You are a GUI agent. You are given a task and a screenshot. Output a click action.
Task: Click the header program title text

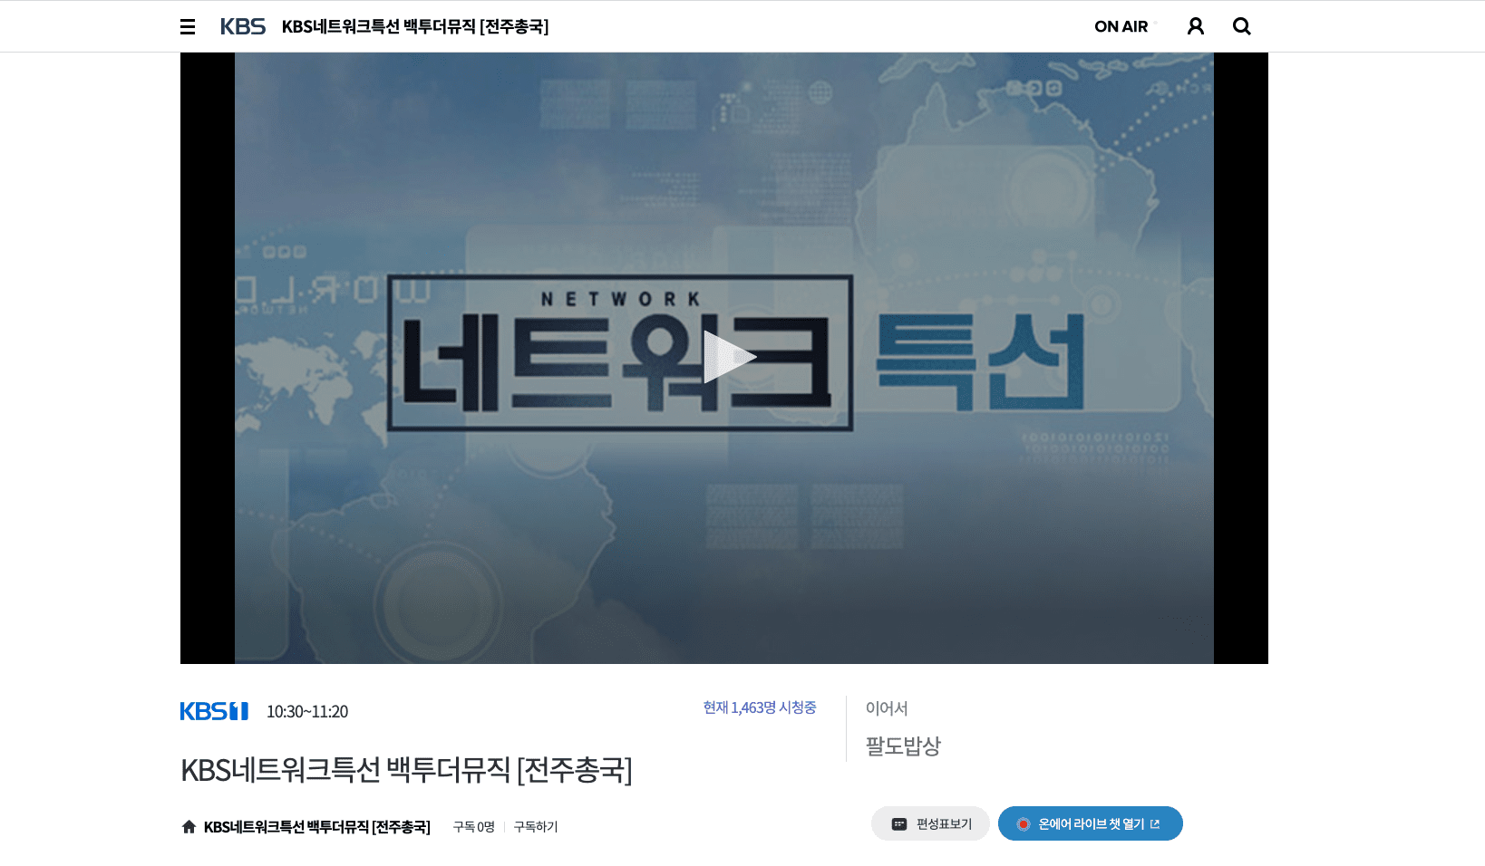coord(415,26)
